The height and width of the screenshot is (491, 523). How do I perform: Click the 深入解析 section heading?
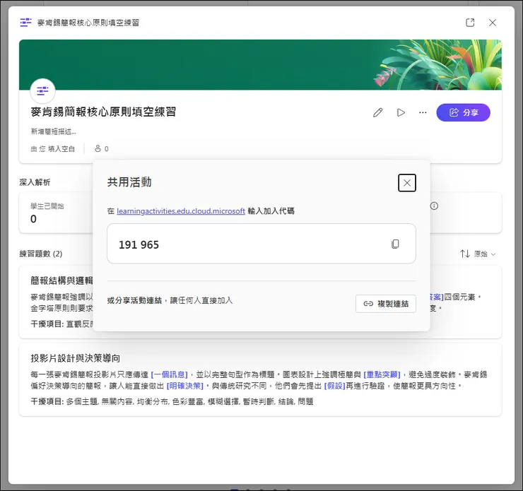click(35, 182)
